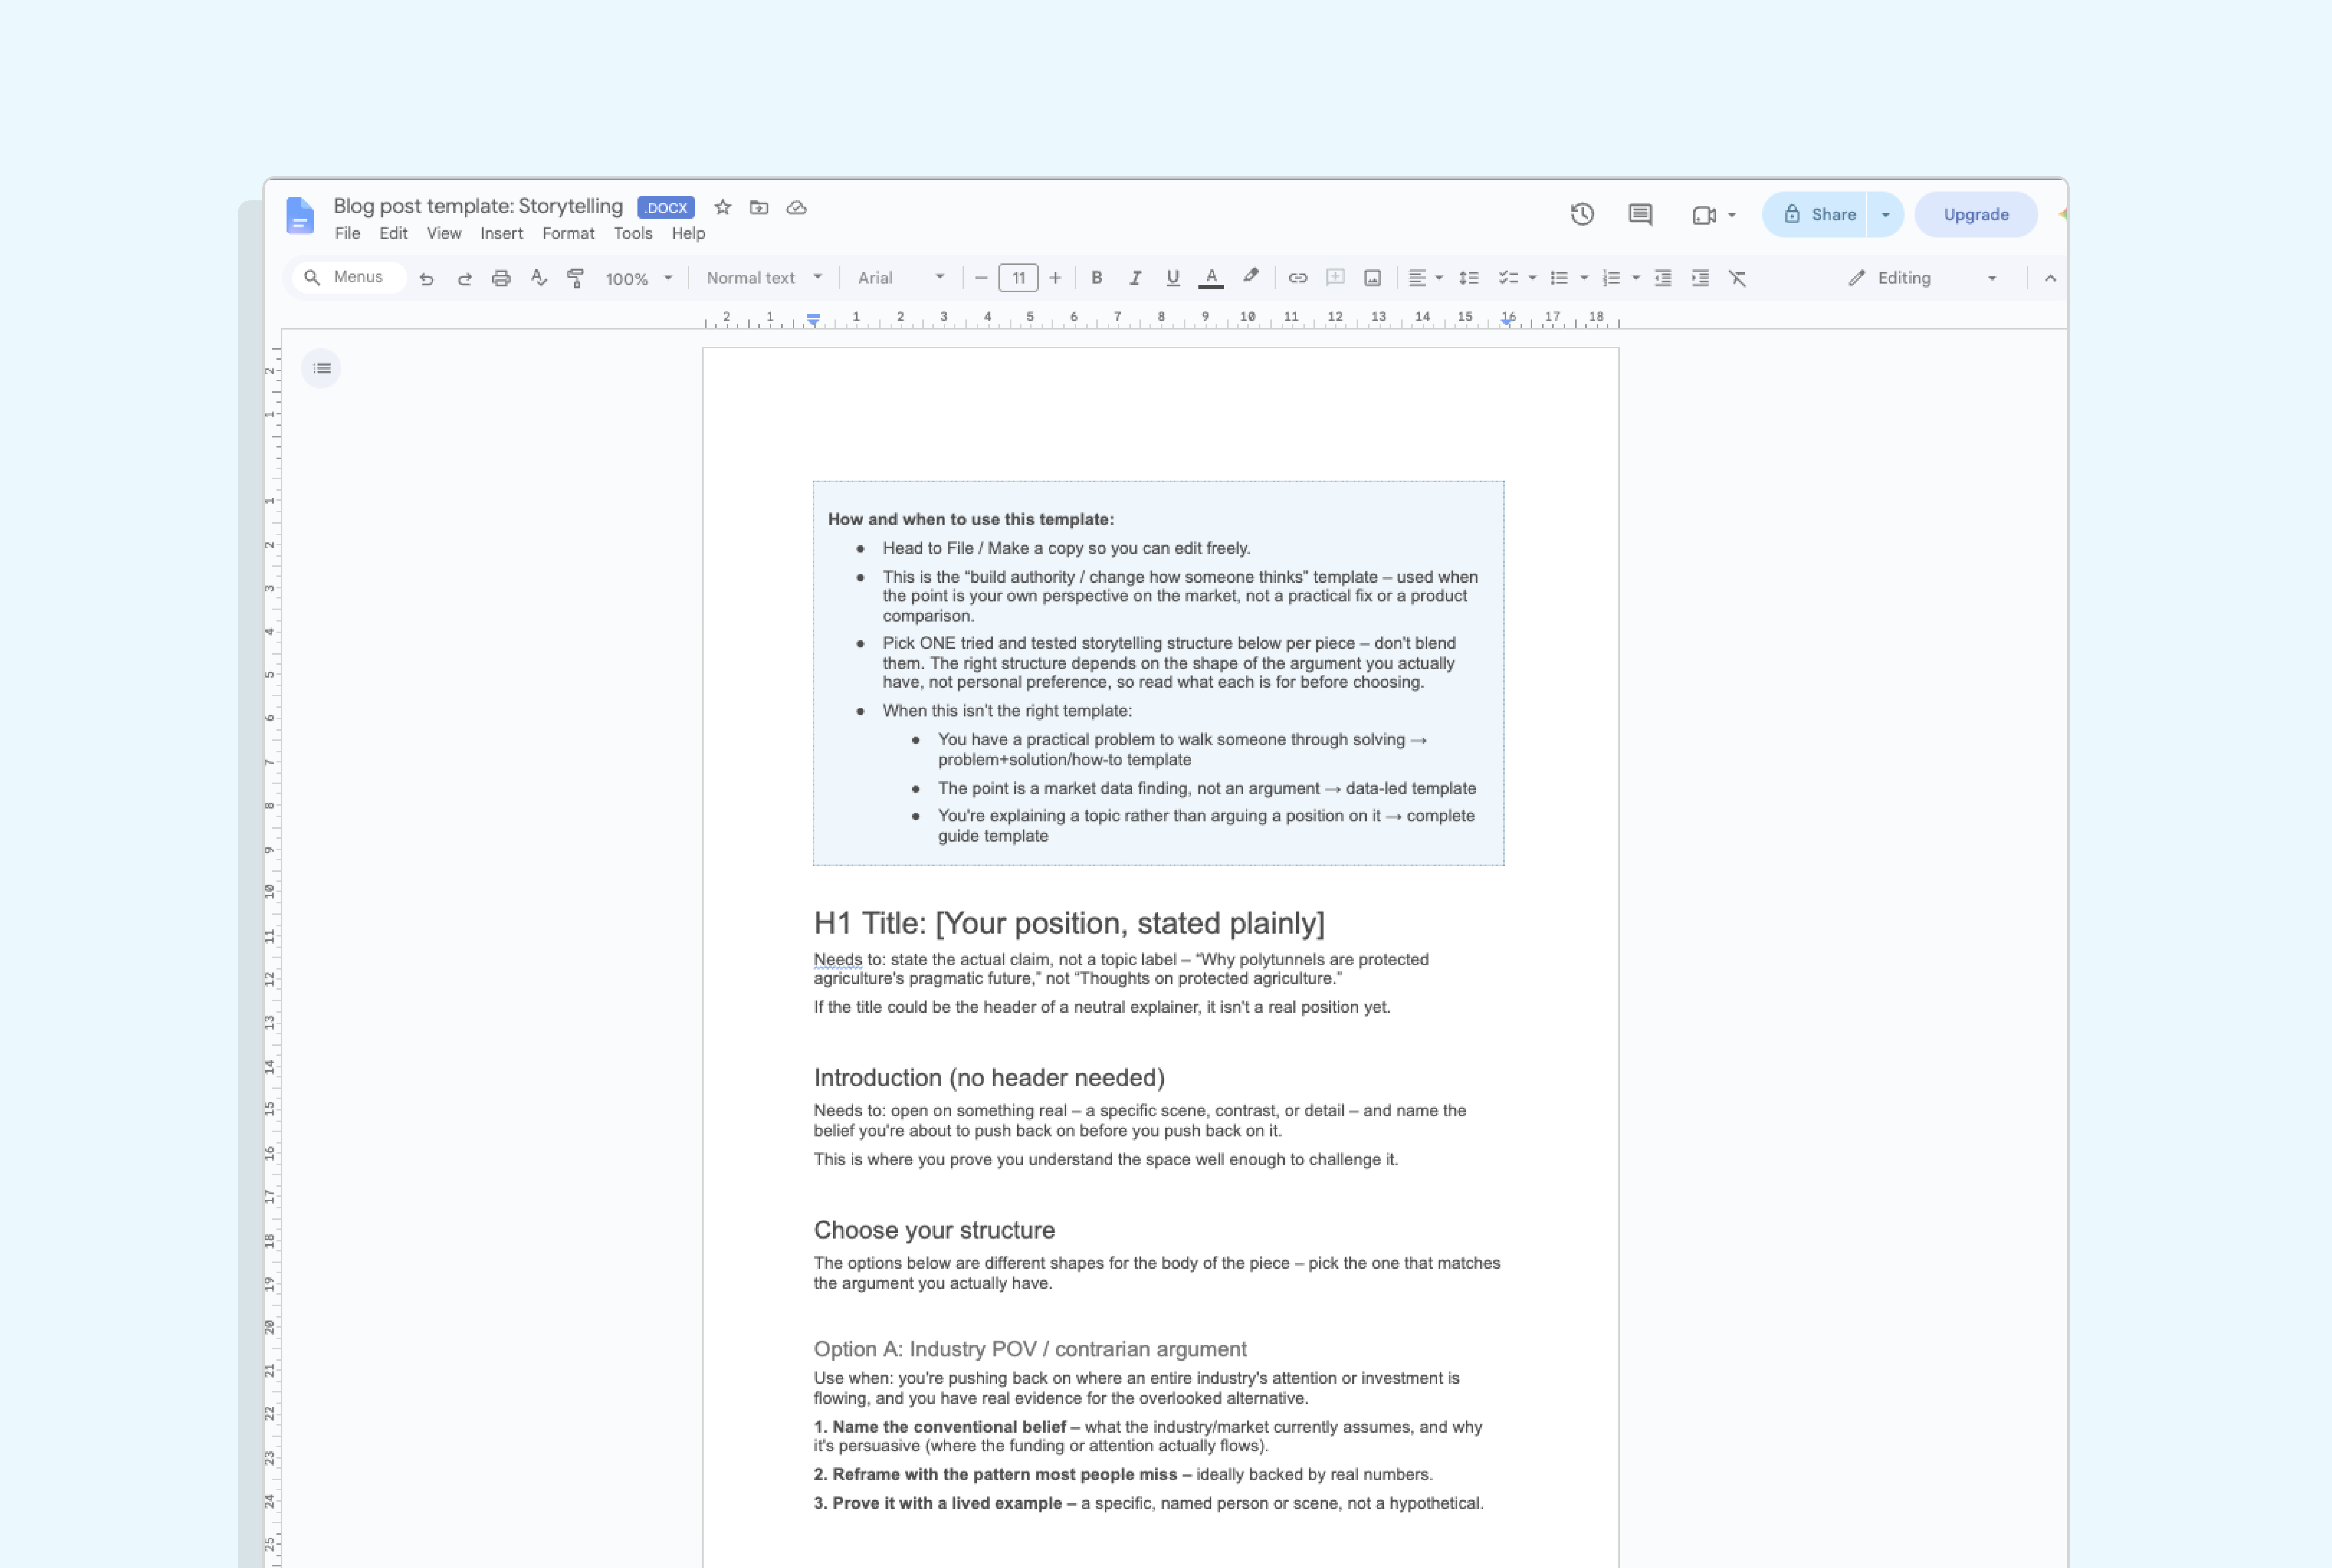Viewport: 2332px width, 1568px height.
Task: Add a comment from toolbar
Action: [1335, 278]
